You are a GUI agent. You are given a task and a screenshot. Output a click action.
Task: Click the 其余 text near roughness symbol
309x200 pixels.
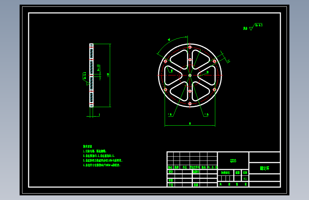click(x=245, y=28)
